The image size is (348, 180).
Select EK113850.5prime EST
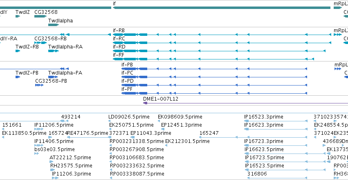point(24,133)
